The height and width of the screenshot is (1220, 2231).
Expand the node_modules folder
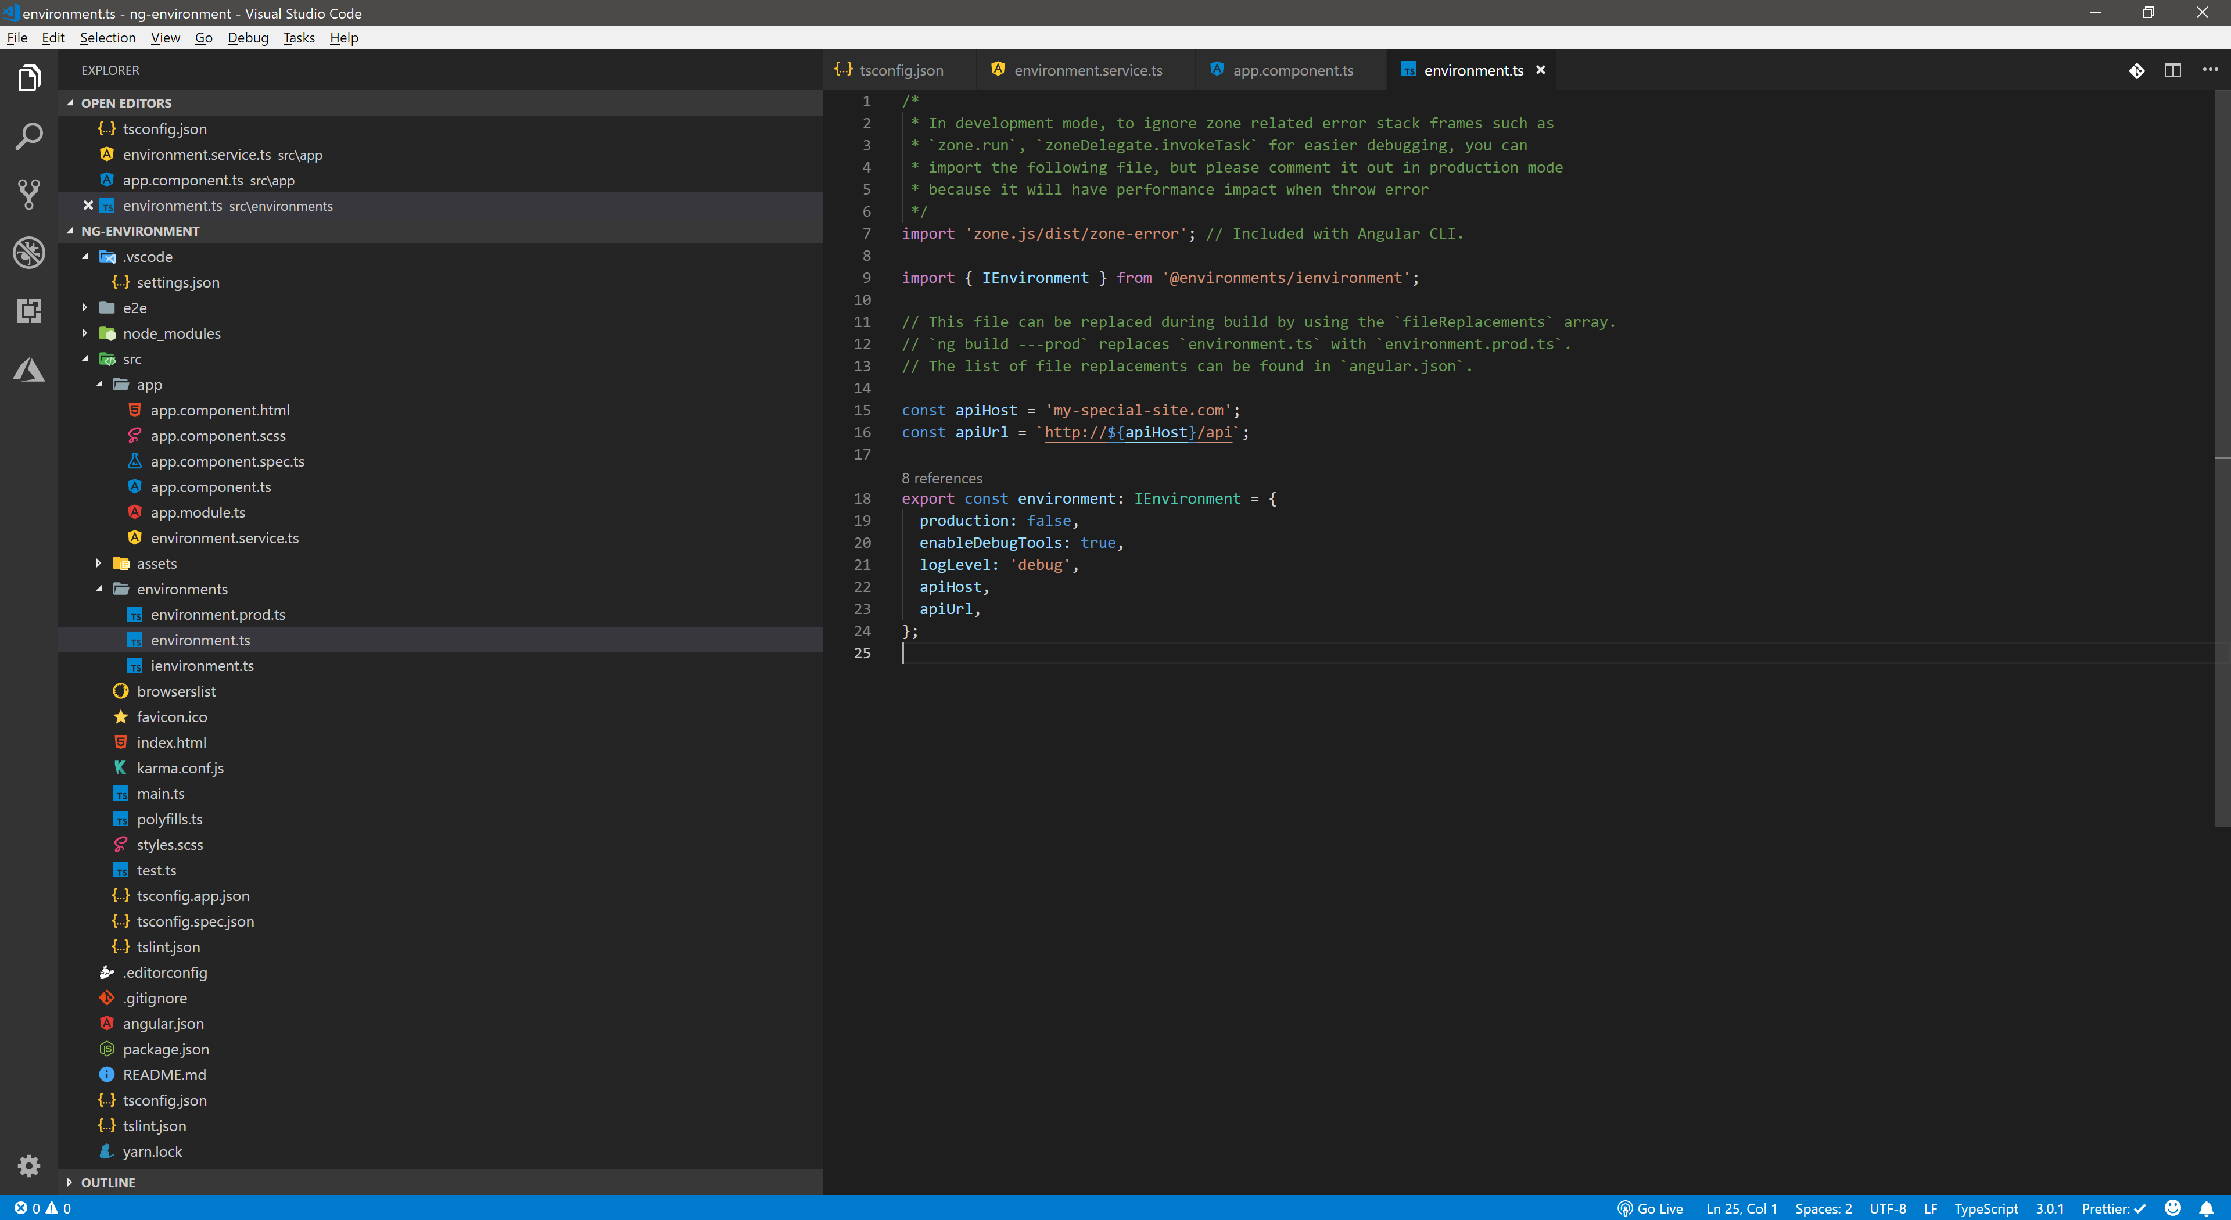171,333
